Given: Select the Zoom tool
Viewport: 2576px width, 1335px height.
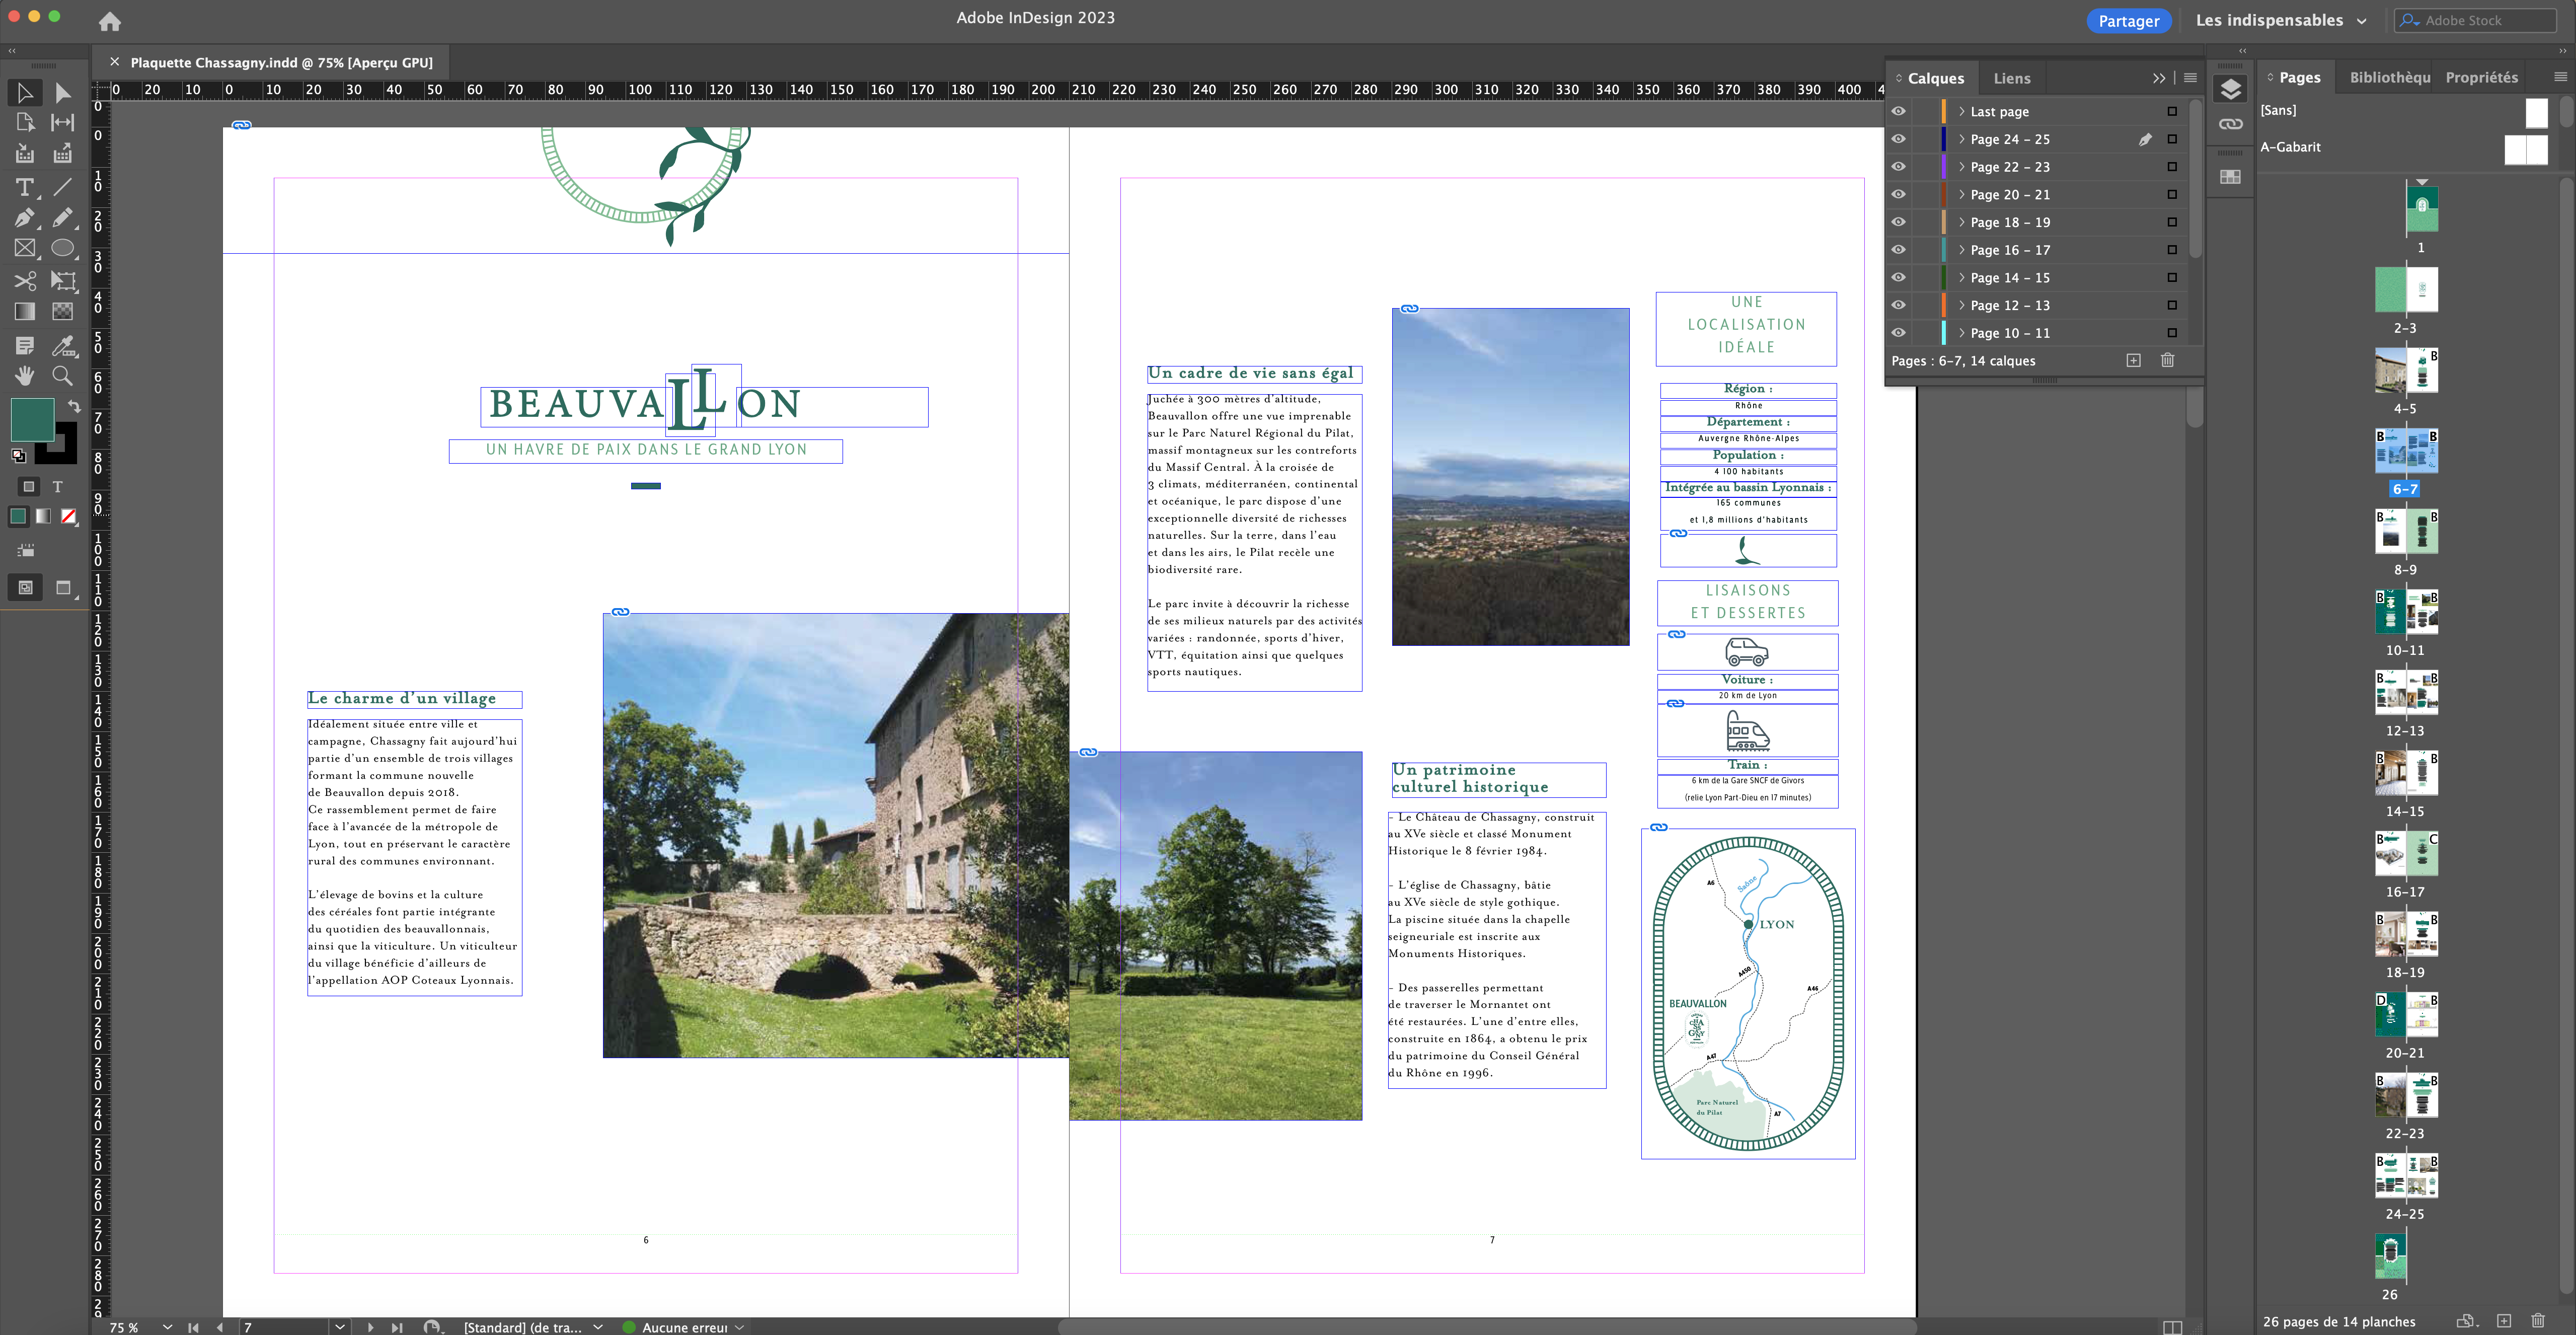Looking at the screenshot, I should click(62, 376).
